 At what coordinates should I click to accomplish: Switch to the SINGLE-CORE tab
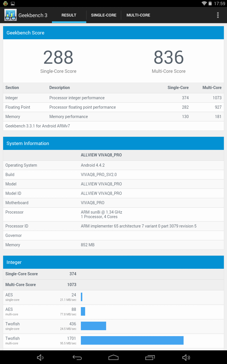pyautogui.click(x=104, y=15)
